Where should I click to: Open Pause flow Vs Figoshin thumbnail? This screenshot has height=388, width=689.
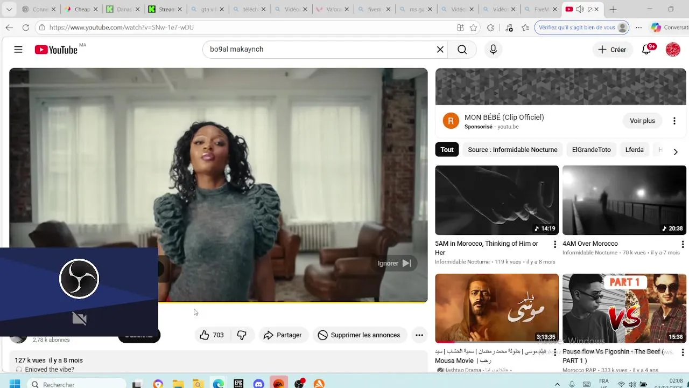tap(624, 308)
